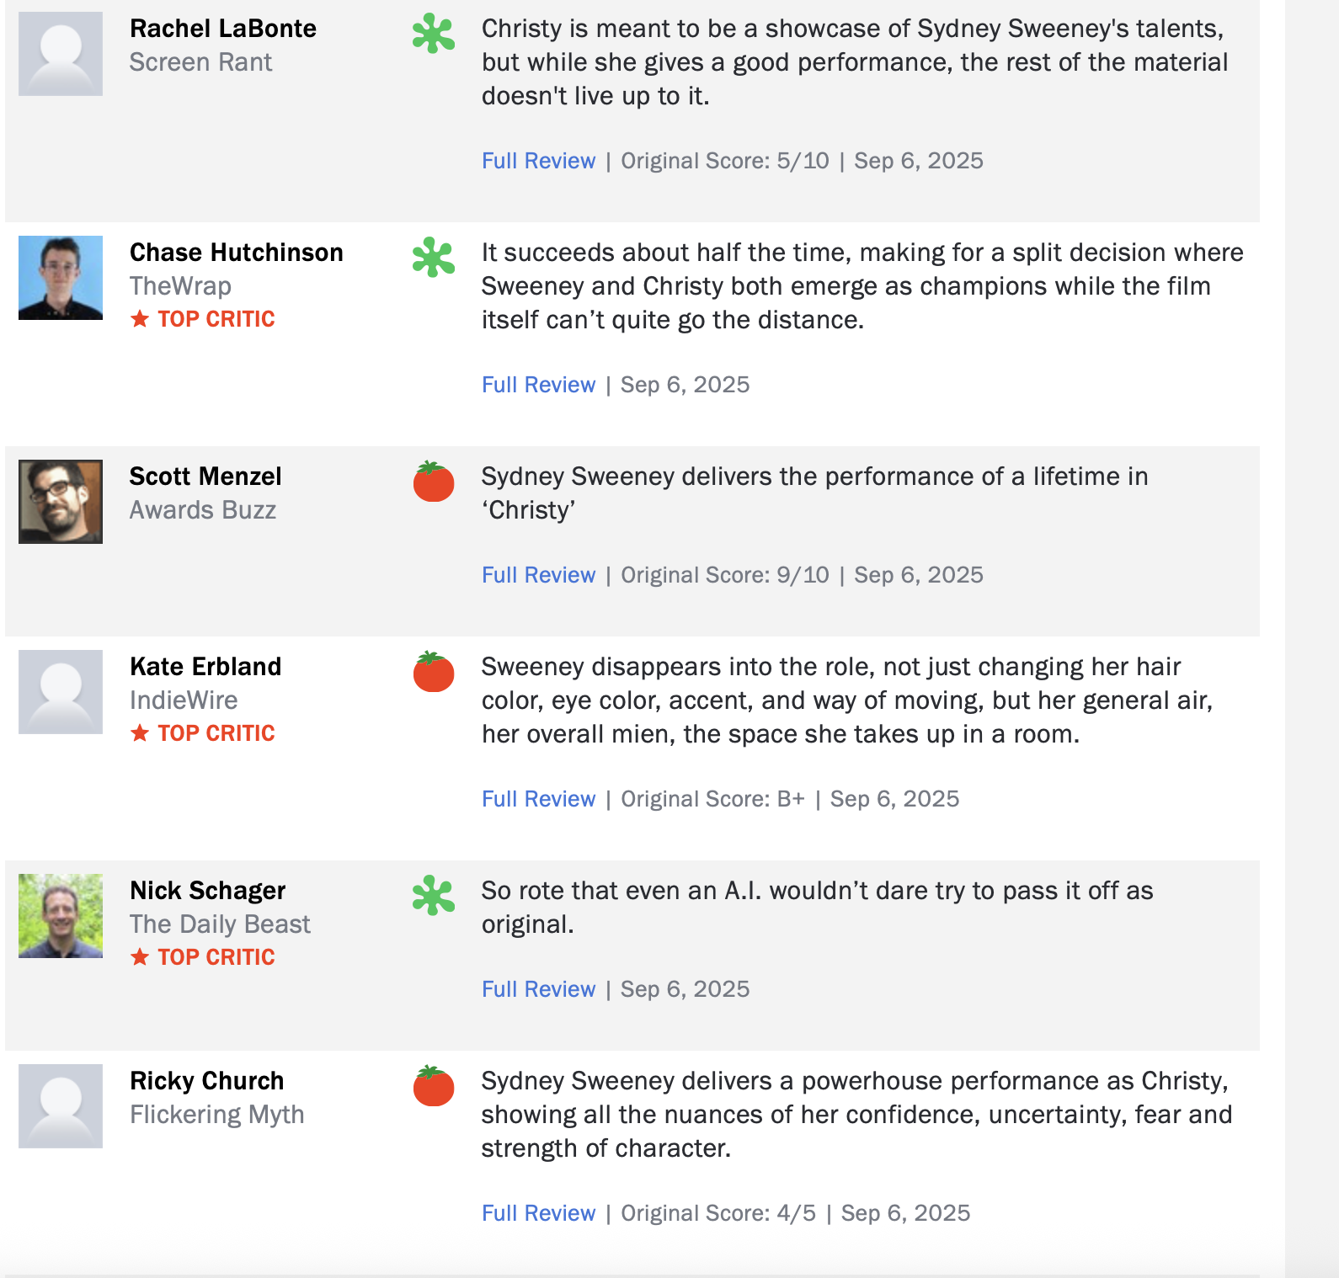Click the rotten splat icon beside Nick Schager's review
Viewport: 1339px width, 1278px height.
pos(434,896)
